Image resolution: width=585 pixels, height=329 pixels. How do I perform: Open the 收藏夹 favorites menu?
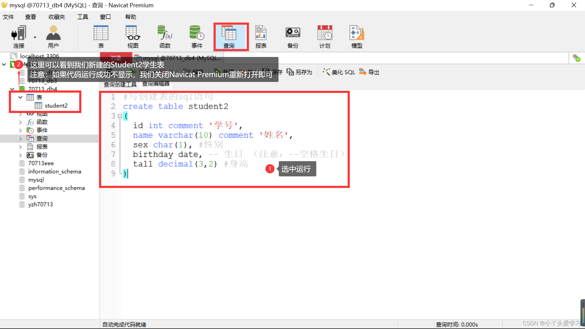tap(57, 17)
